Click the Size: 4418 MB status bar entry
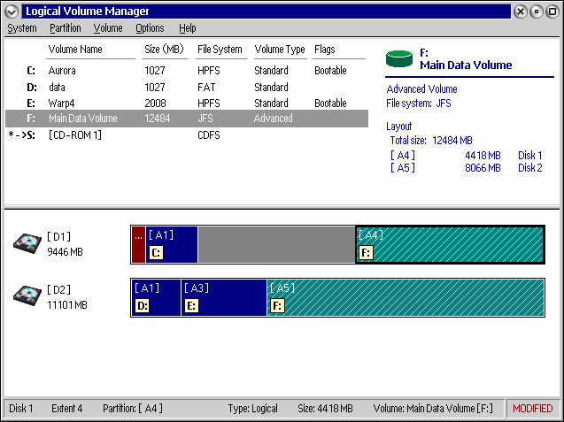This screenshot has width=564, height=422. tap(325, 409)
